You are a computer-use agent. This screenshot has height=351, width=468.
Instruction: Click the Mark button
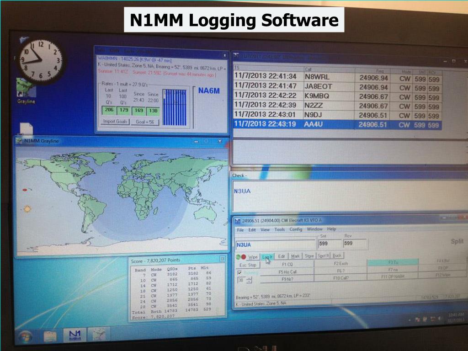point(295,256)
